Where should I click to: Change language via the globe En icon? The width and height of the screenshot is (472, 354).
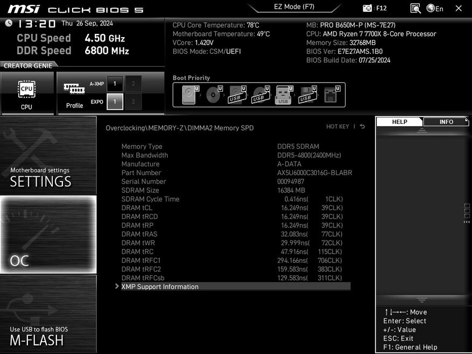point(435,9)
